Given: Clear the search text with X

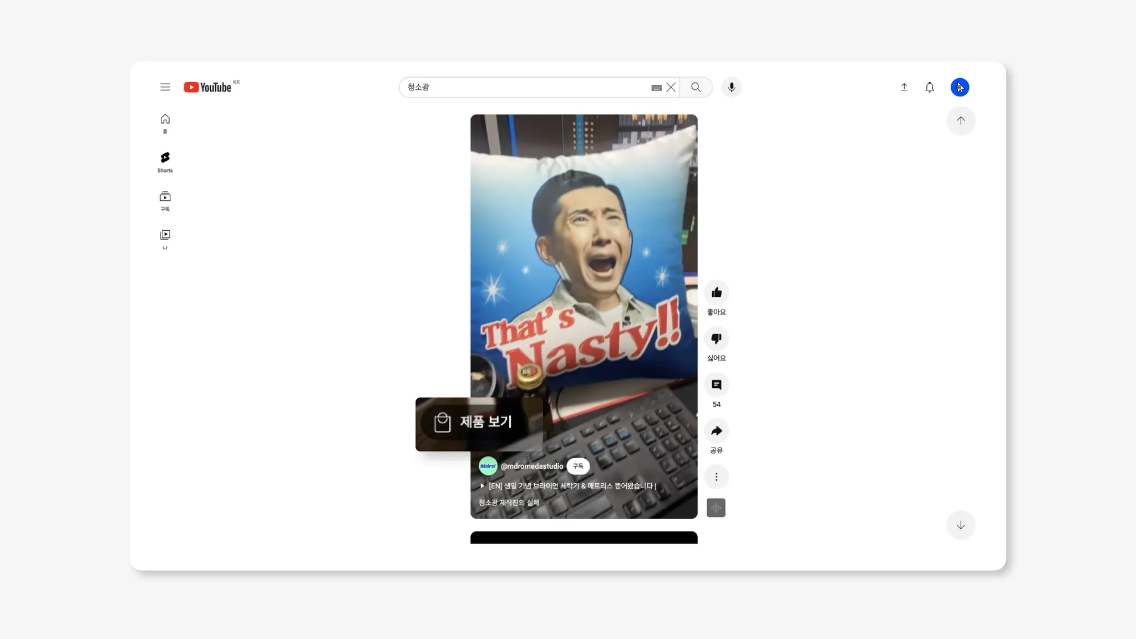Looking at the screenshot, I should pyautogui.click(x=671, y=87).
